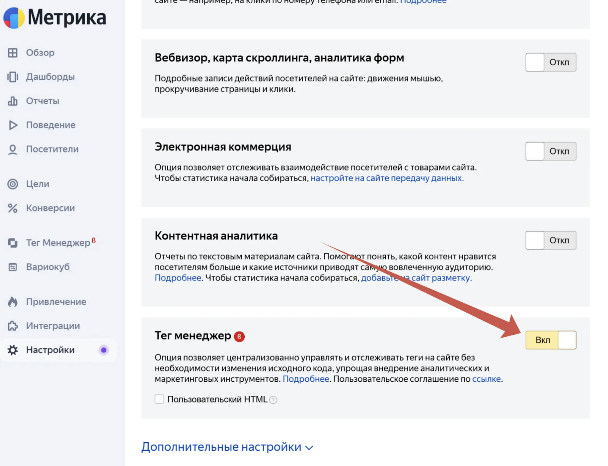Screen dimensions: 608x466
Task: Click the Дашборды icon in sidebar
Action: click(12, 77)
